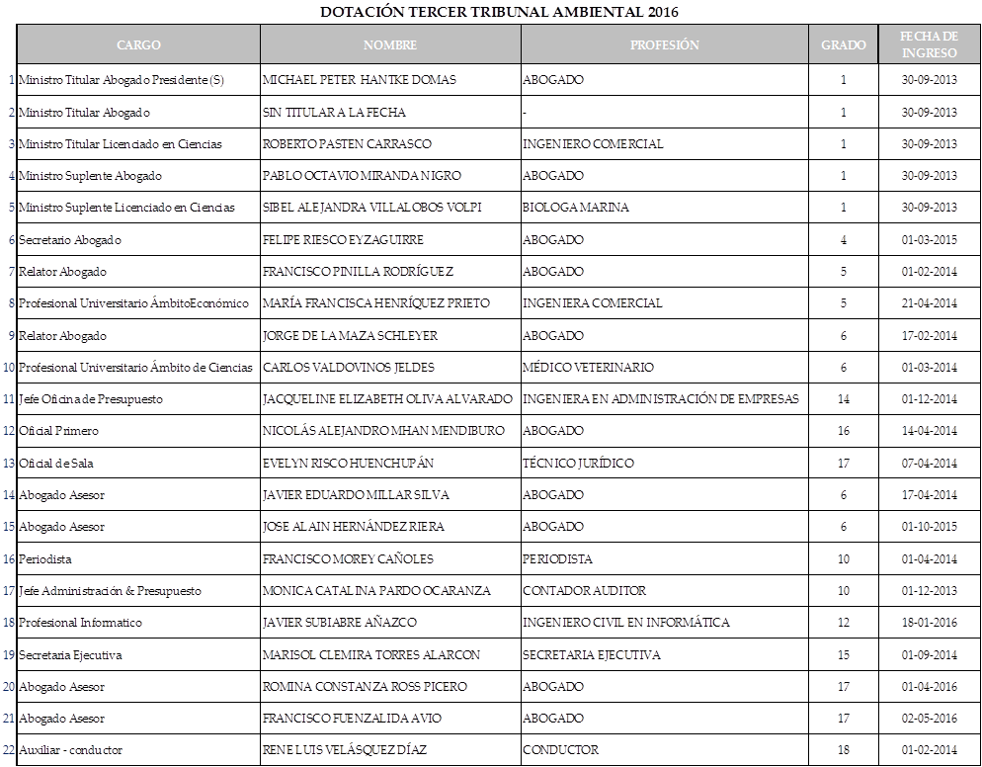Screen dimensions: 982x767
Task: Select the CONTADOR AUDITOR profession cell
Action: coord(584,591)
